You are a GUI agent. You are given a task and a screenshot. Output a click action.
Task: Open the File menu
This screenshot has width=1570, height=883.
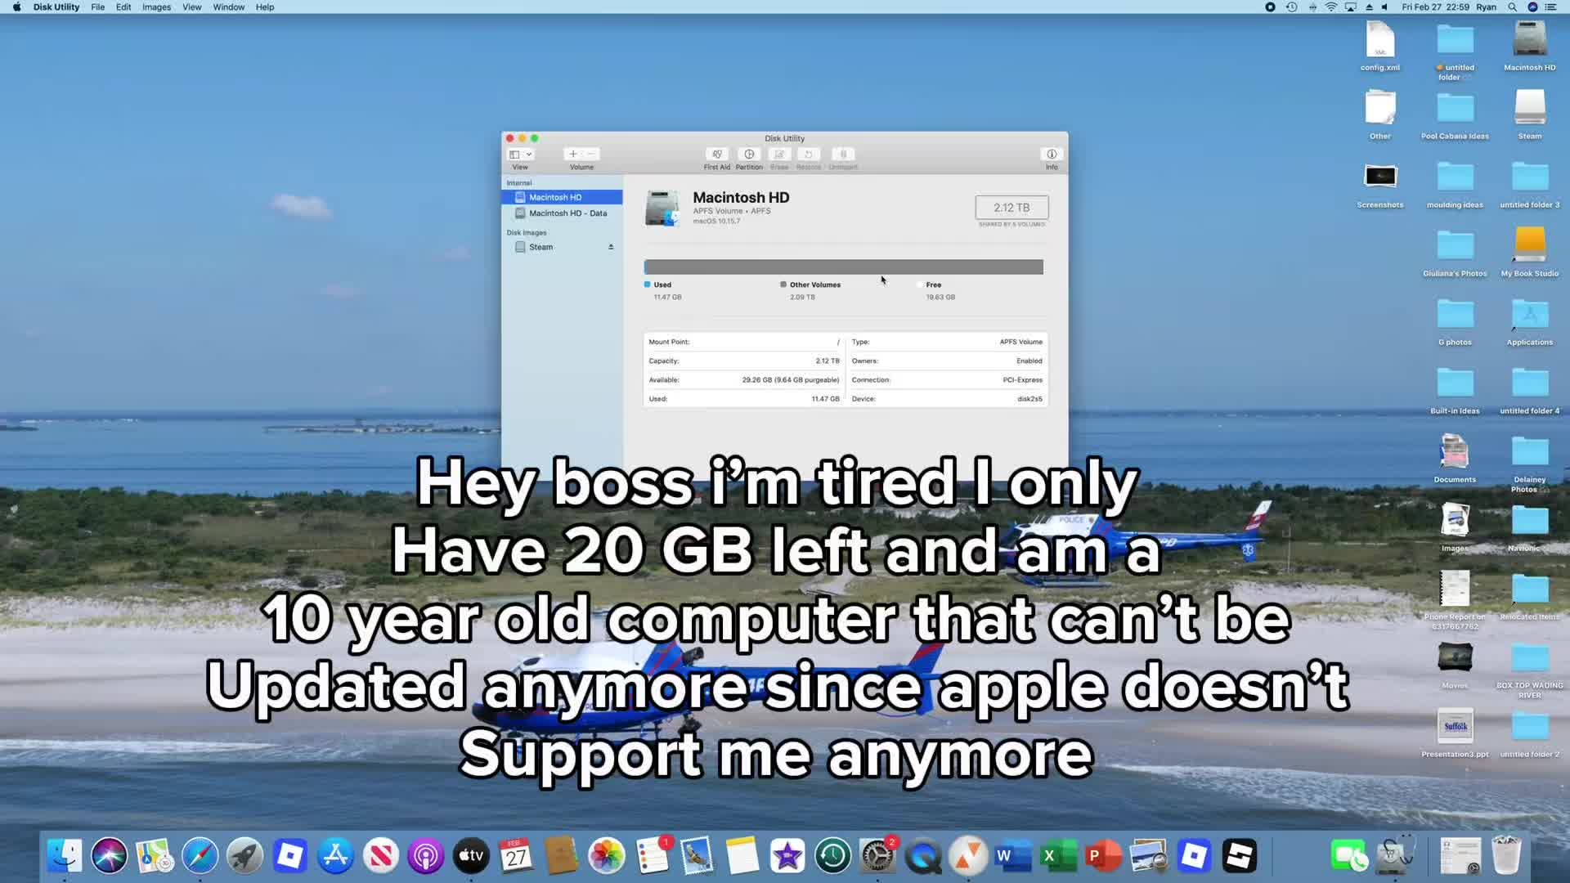coord(98,7)
